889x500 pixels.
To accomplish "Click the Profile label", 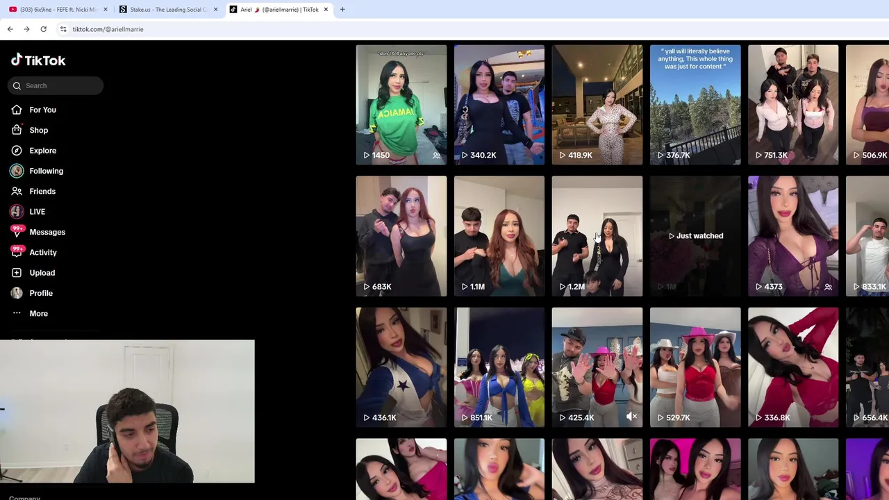I will point(41,293).
